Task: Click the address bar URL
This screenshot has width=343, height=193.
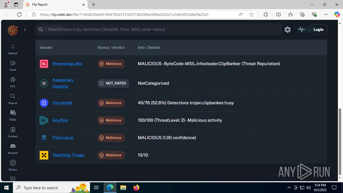Action: (124, 14)
